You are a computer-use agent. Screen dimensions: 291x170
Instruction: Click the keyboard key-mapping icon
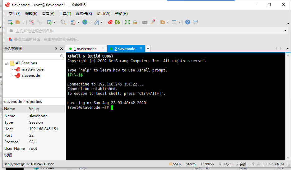(x=145, y=22)
